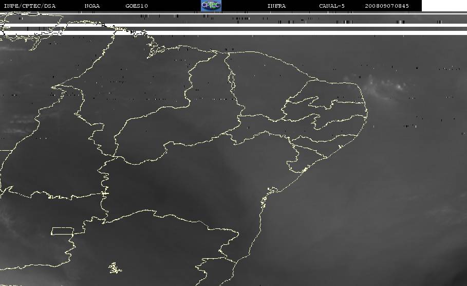This screenshot has width=467, height=286.
Task: Click the small island-shaped outline near the bottom
Action: [115, 268]
